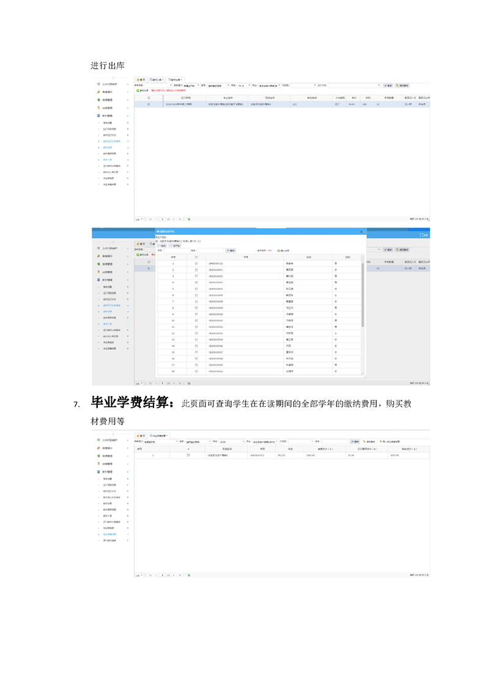Click the blue detail icon in row 1 of 毕业学费结算 table

[188, 455]
